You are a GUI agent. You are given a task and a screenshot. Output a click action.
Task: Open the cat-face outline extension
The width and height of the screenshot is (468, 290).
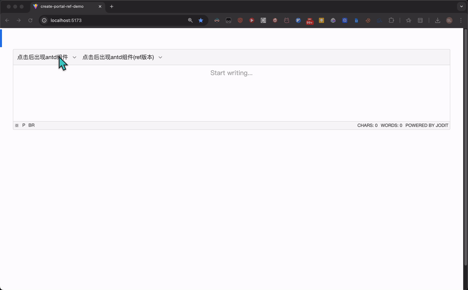pos(287,20)
